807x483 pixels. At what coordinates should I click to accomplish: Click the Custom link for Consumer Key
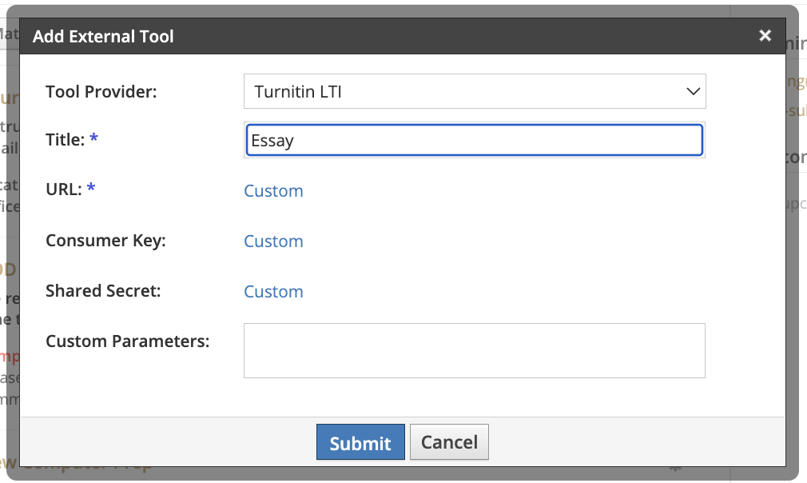pyautogui.click(x=273, y=241)
